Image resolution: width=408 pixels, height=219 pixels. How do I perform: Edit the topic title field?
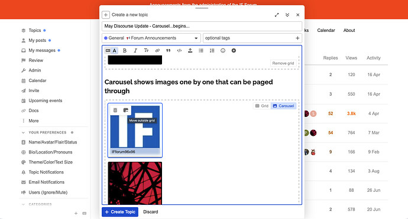[202, 26]
